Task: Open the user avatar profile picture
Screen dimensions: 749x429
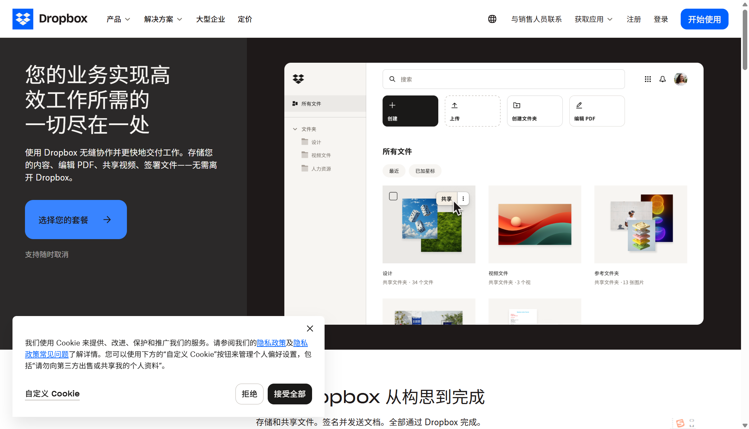Action: (x=680, y=79)
